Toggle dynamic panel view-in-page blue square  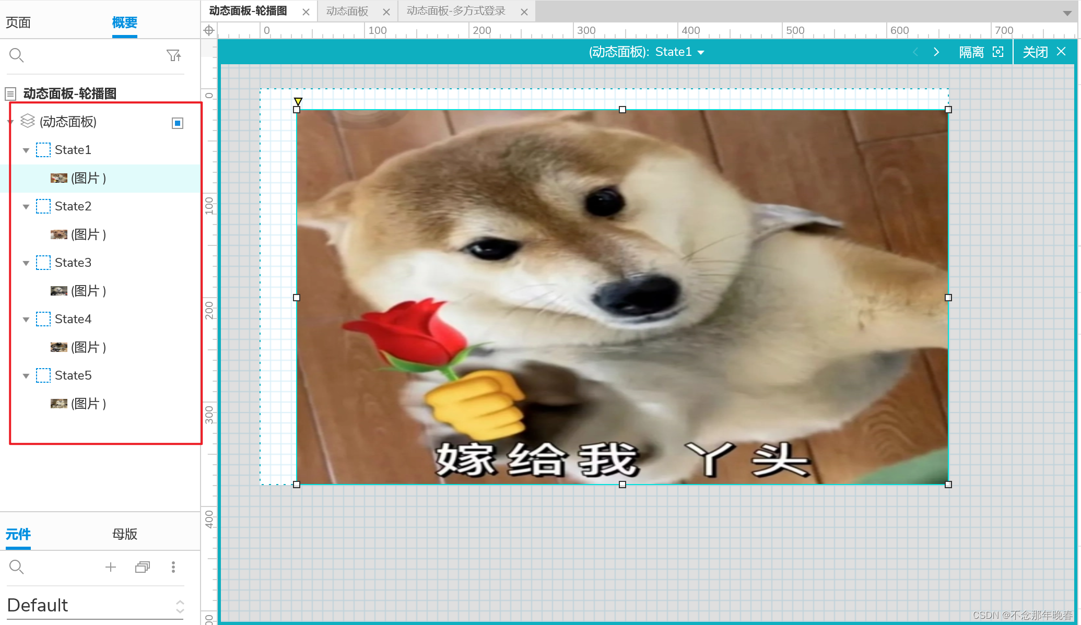178,123
